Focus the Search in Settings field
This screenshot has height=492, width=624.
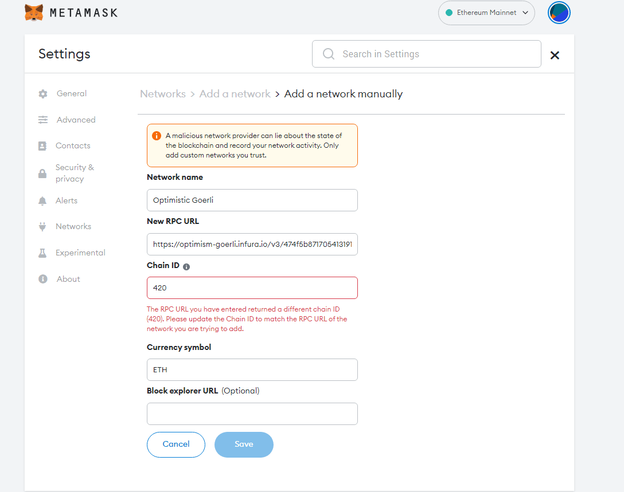click(x=427, y=54)
